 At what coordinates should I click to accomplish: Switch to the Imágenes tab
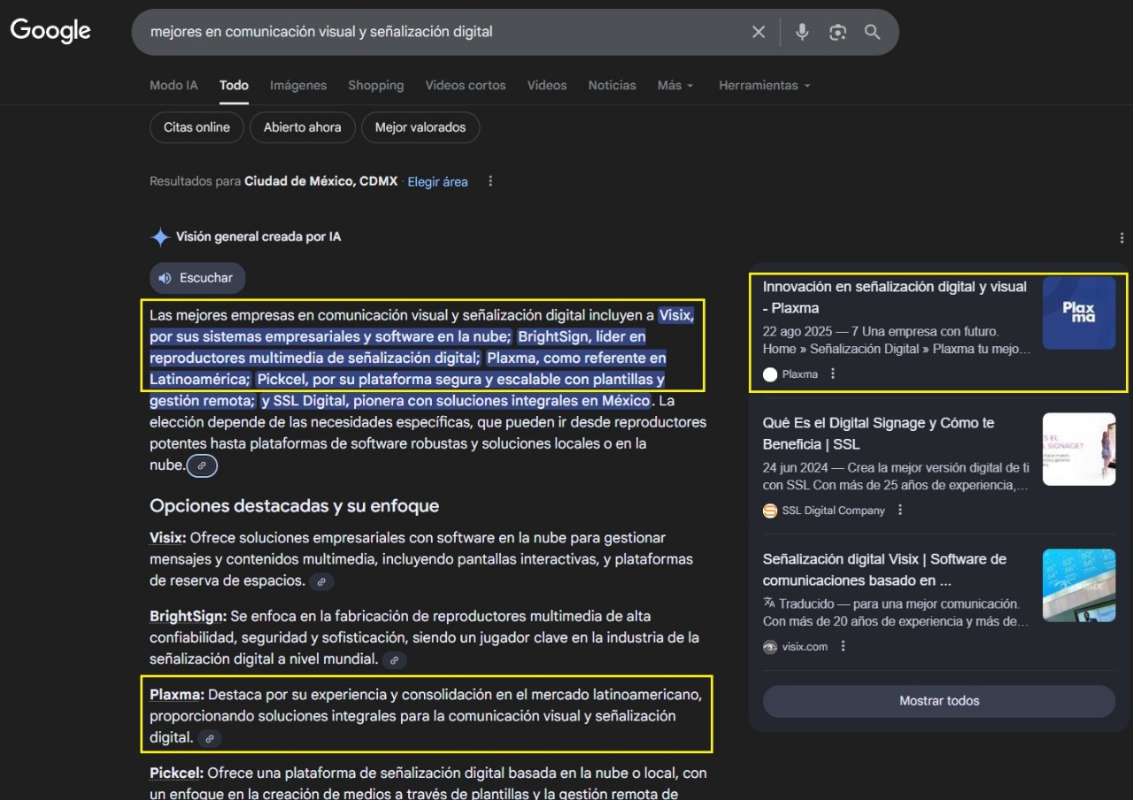pos(298,86)
